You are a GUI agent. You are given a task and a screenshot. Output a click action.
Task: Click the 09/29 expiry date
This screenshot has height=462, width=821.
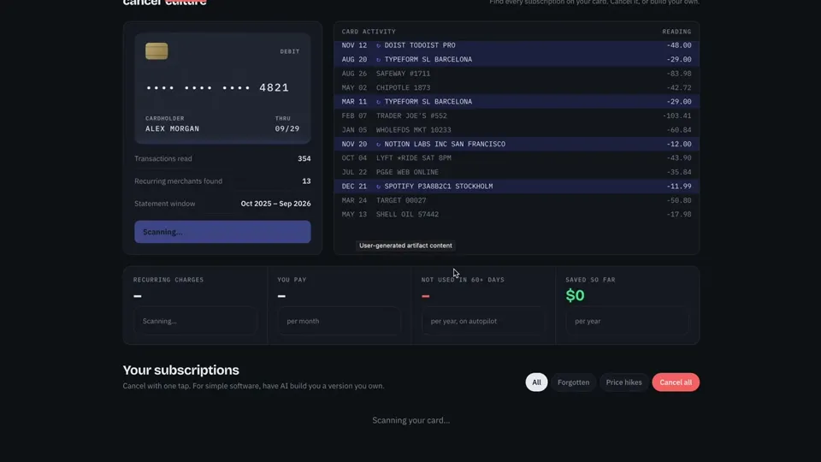[x=287, y=129]
